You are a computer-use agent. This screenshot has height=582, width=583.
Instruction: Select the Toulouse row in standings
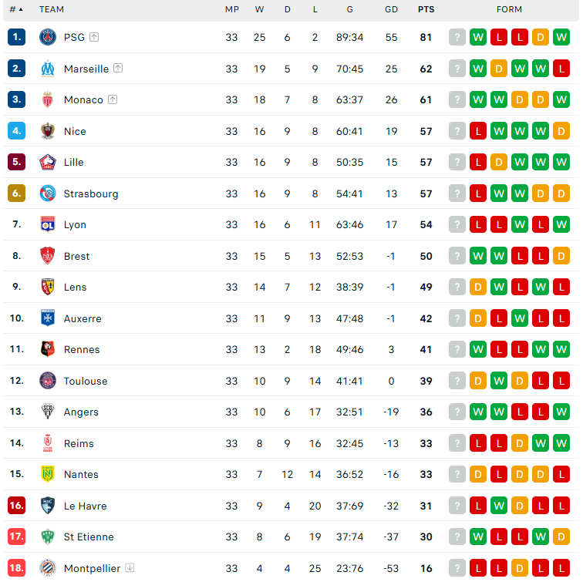coord(291,381)
